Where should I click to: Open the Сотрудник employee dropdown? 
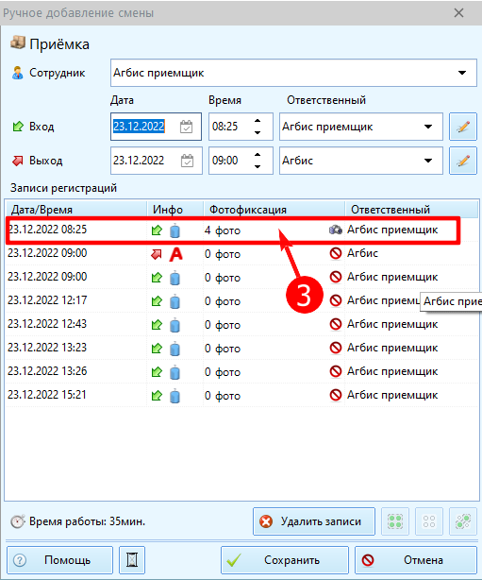[x=462, y=73]
